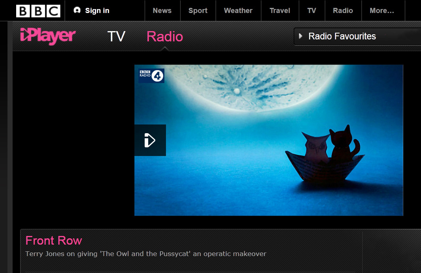This screenshot has height=273, width=421.
Task: Click the iPlayer logo
Action: click(x=48, y=36)
